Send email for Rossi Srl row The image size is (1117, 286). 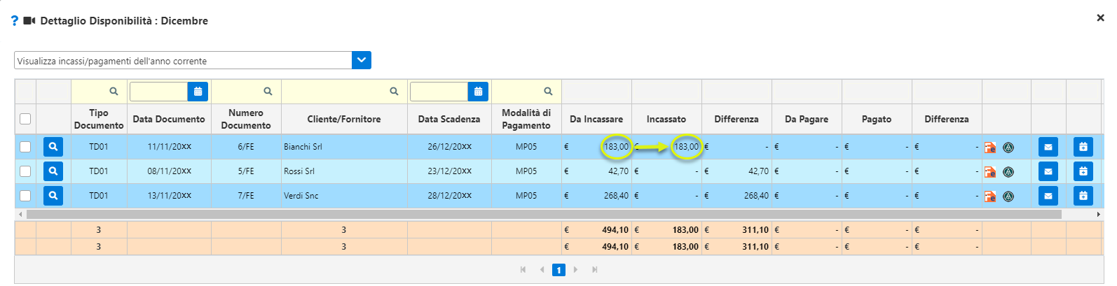click(1048, 171)
